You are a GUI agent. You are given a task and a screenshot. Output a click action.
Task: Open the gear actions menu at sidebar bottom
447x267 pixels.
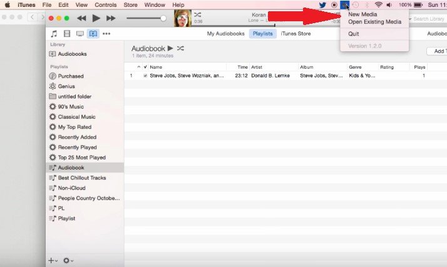pos(68,261)
